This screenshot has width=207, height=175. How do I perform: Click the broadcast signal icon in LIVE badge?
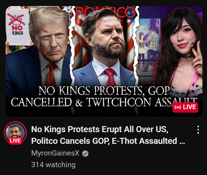(178, 107)
